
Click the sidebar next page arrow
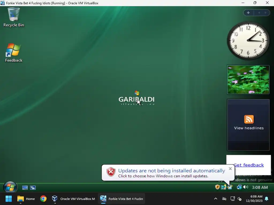[x=266, y=13]
